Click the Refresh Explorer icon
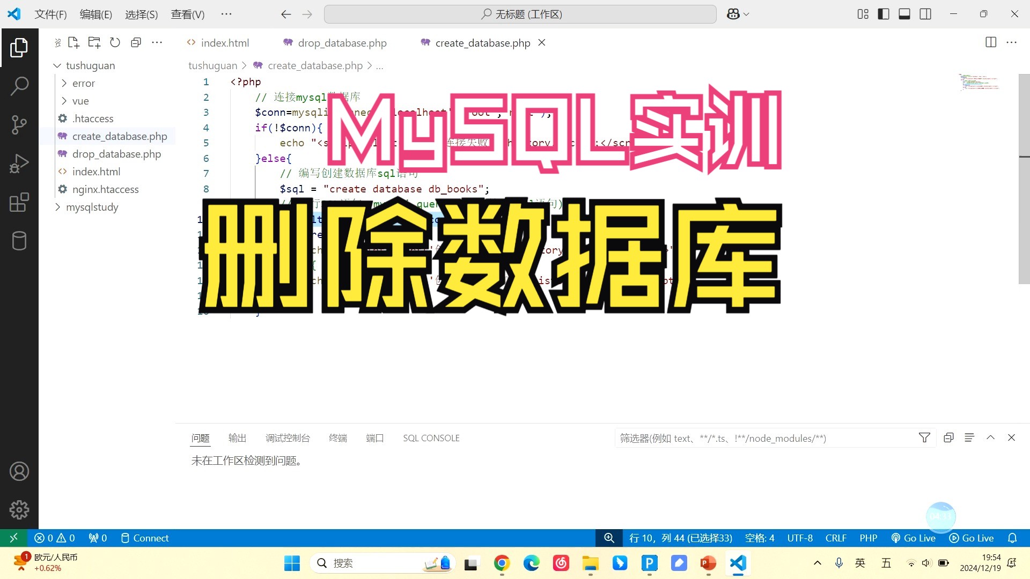The height and width of the screenshot is (579, 1030). click(x=115, y=42)
